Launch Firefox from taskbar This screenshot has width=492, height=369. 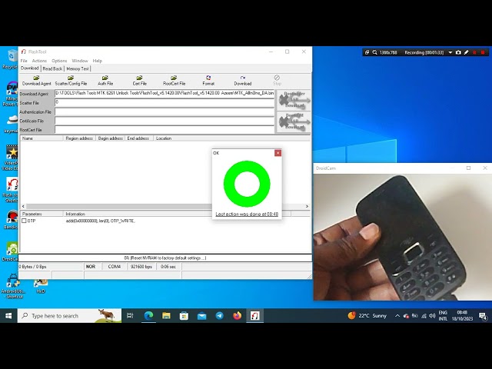click(x=238, y=316)
